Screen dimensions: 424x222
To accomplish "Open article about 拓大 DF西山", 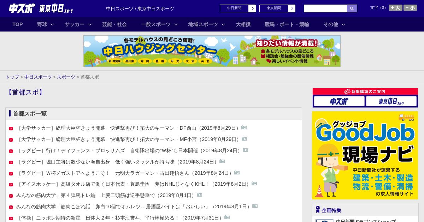I will coord(128,128).
